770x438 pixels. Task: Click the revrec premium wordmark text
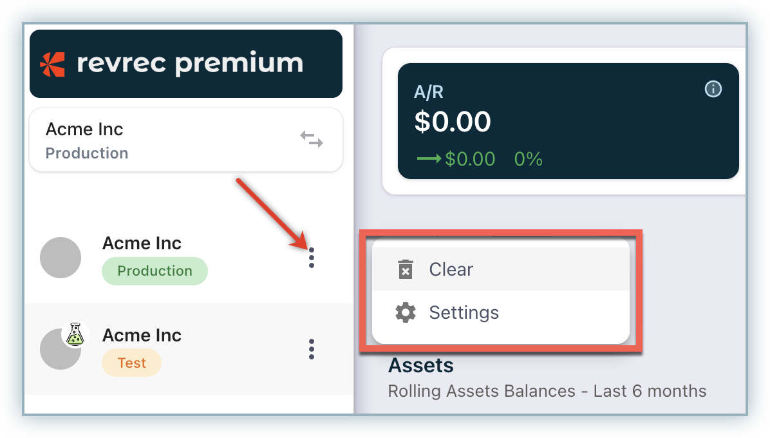(189, 64)
